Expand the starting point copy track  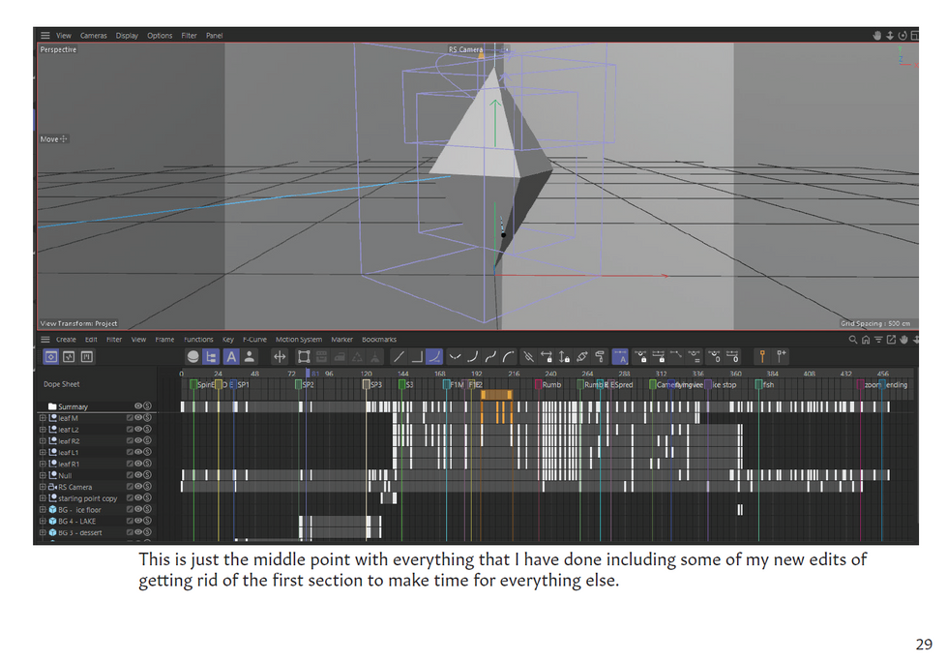[43, 498]
